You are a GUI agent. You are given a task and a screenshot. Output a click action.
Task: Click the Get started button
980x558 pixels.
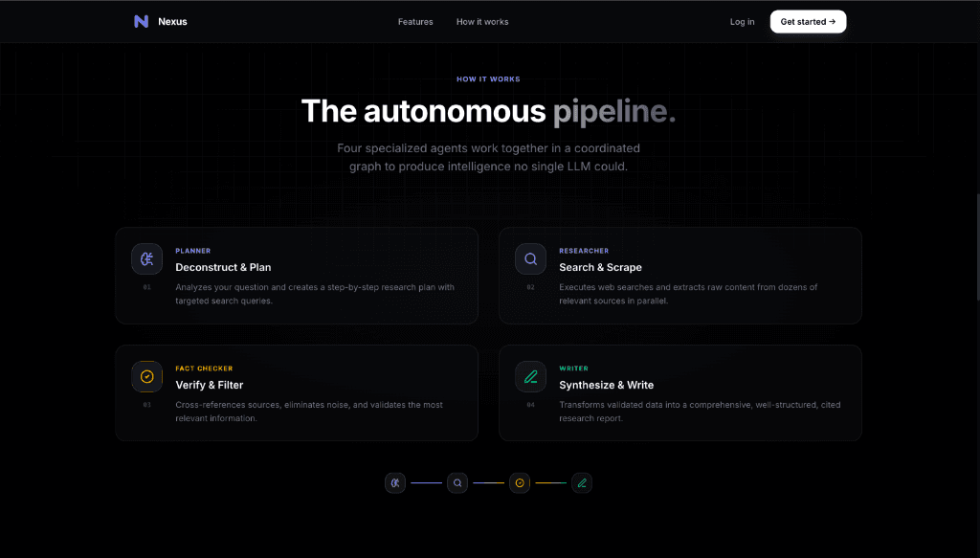[808, 22]
